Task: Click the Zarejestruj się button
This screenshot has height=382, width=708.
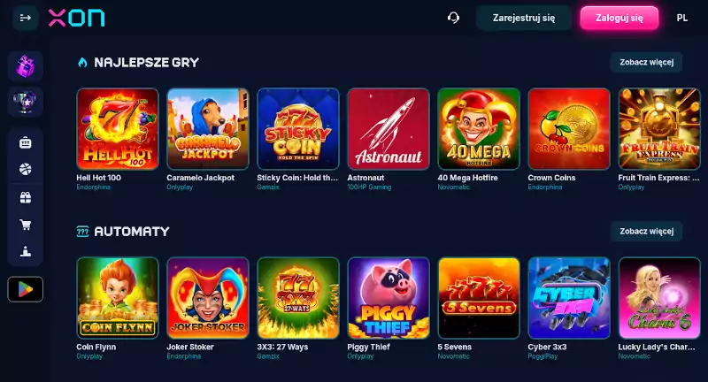Action: 524,18
